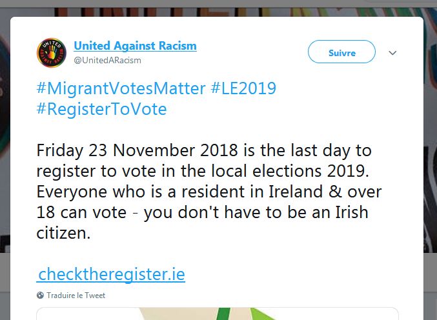This screenshot has width=437, height=320.
Task: Open the #MigrantVotesMatter hashtag
Action: [121, 88]
